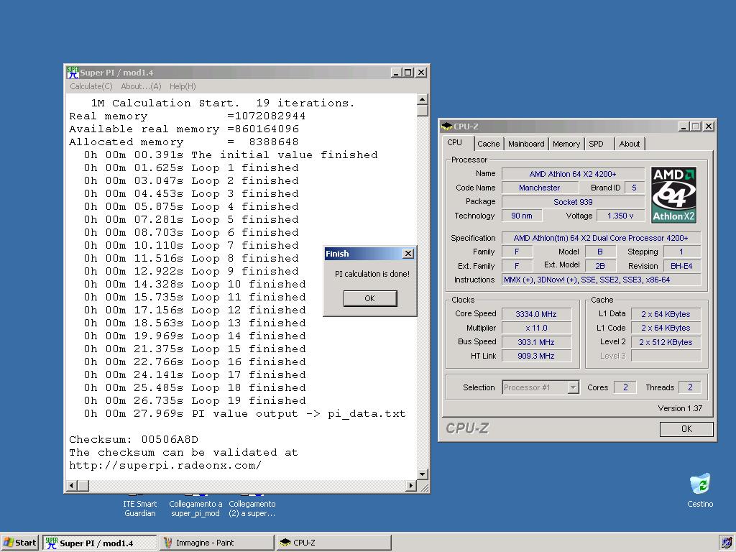Screen dimensions: 736x552
Task: Open the Memory tab in CPU-Z
Action: click(566, 144)
